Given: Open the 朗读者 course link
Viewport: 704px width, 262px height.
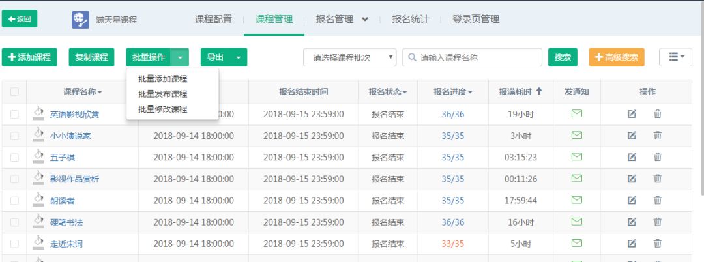Looking at the screenshot, I should (x=63, y=201).
